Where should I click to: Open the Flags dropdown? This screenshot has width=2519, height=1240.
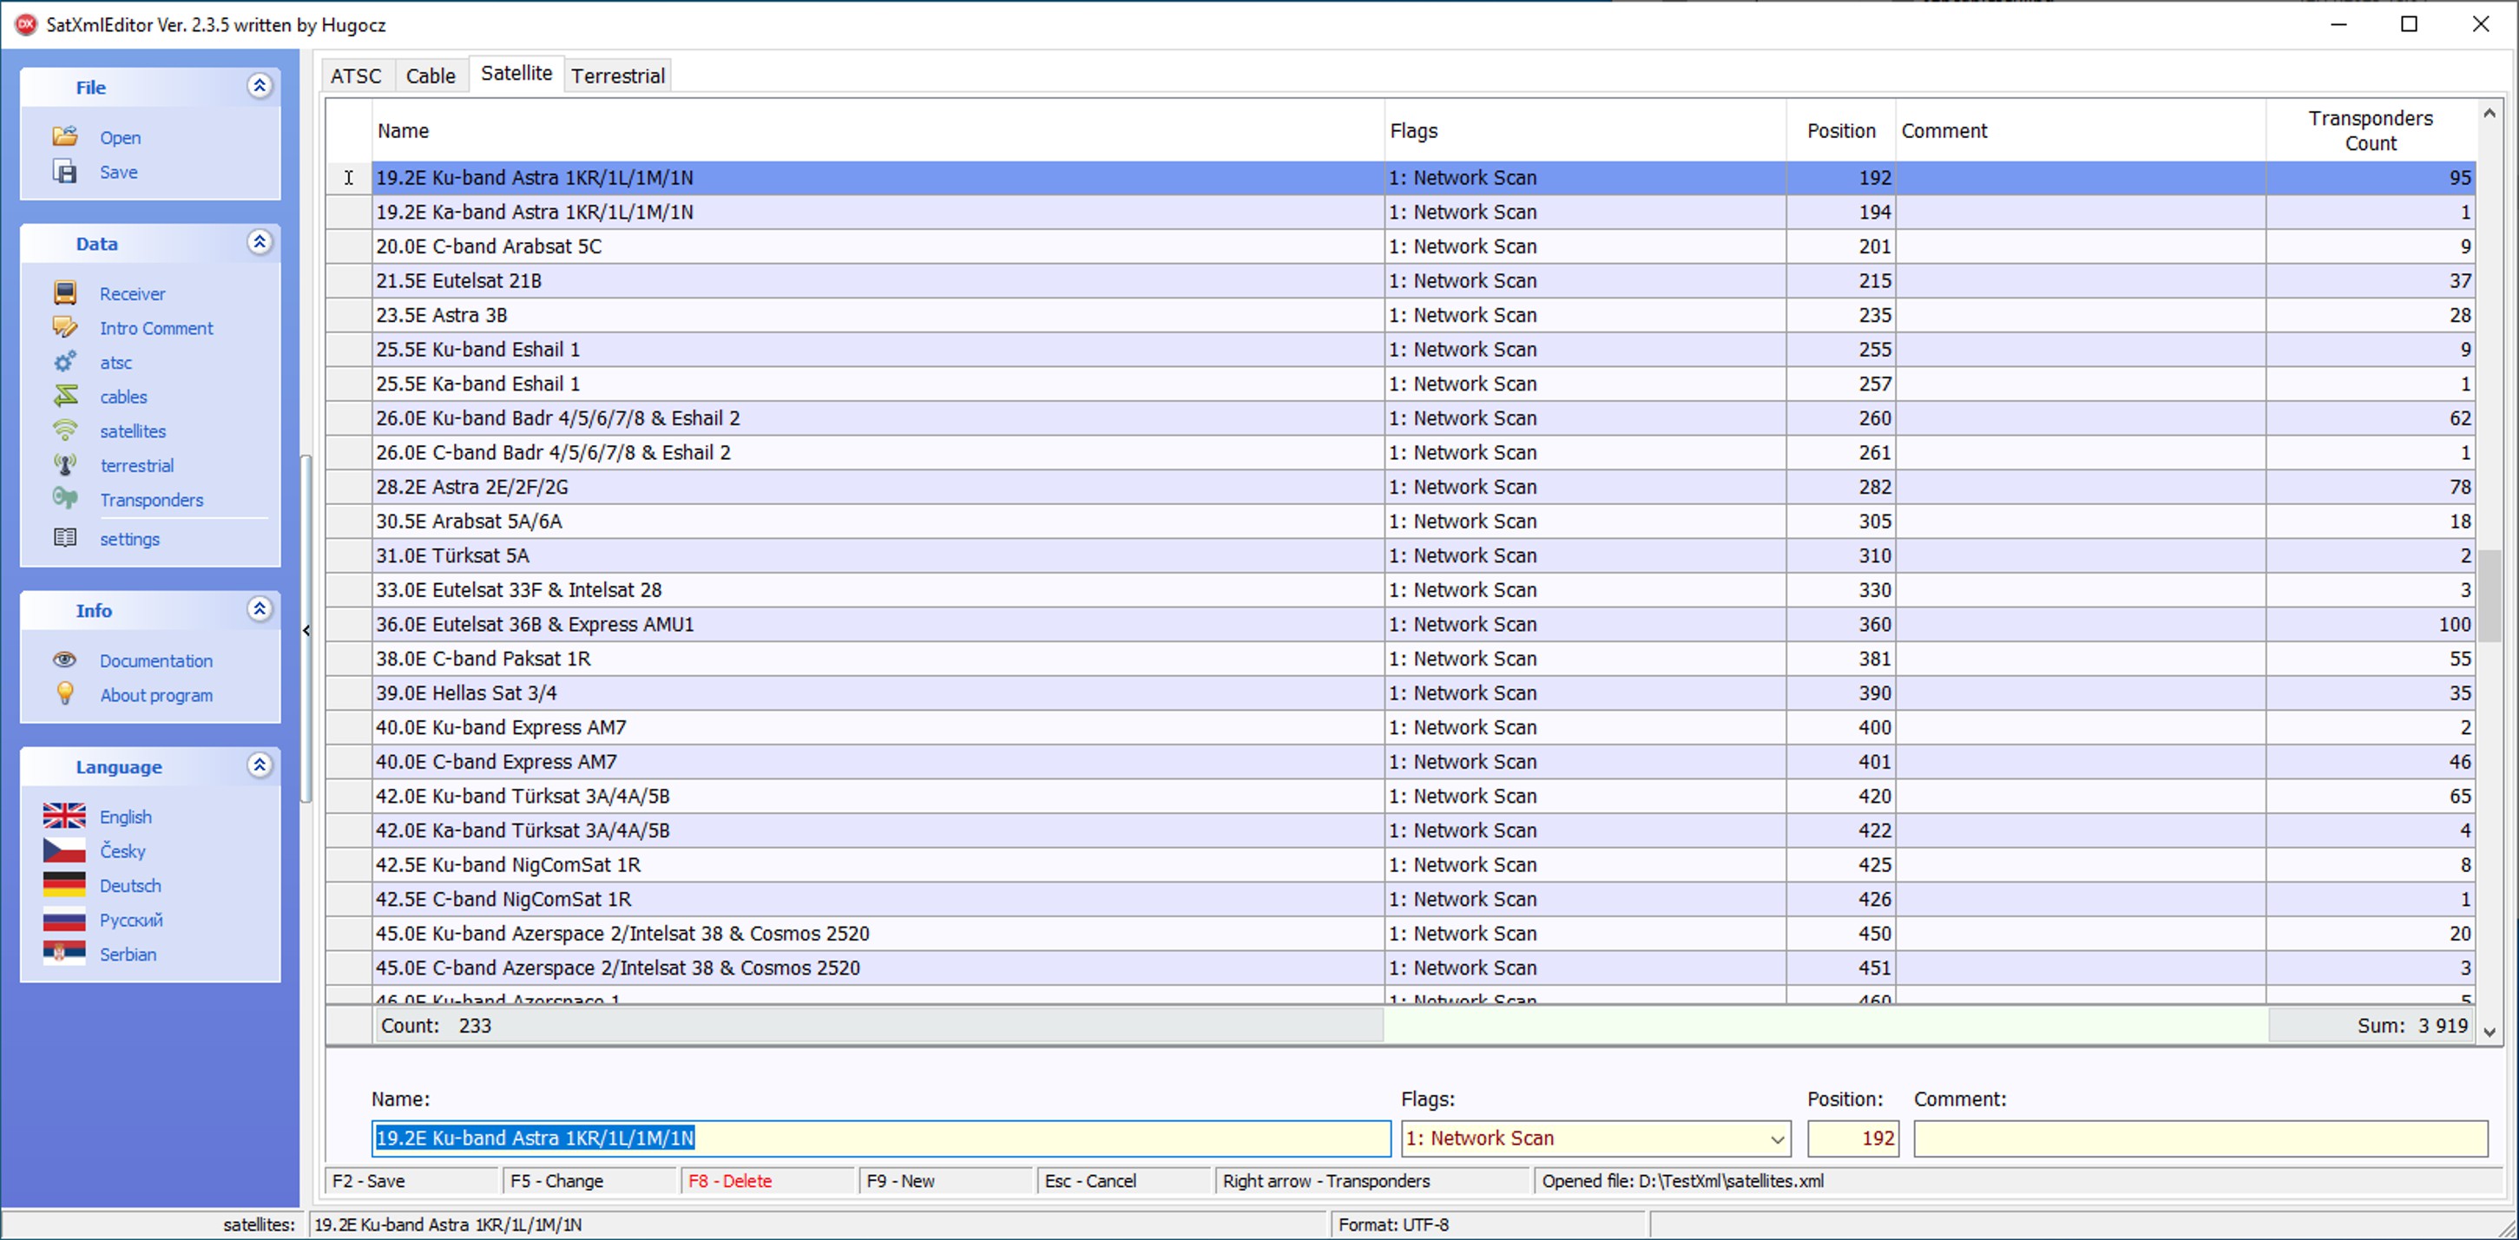click(1776, 1138)
